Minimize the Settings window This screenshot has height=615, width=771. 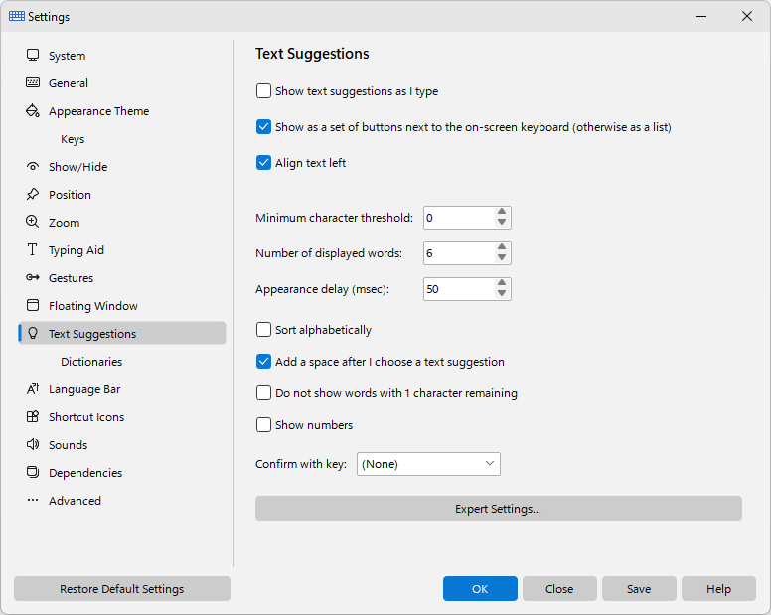(x=701, y=16)
